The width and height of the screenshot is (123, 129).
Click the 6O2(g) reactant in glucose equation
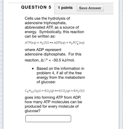[49, 91]
